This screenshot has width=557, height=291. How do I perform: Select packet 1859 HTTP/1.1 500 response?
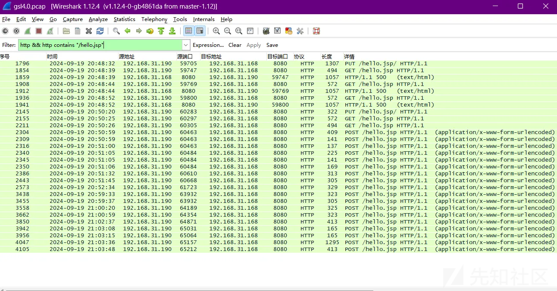pos(278,77)
